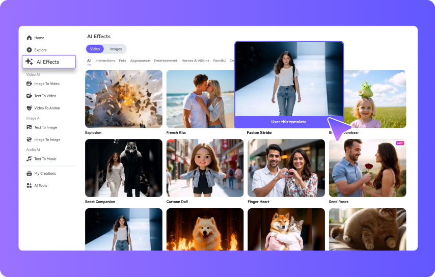Click the Finger Heart caption text
The image size is (435, 277).
pyautogui.click(x=258, y=202)
